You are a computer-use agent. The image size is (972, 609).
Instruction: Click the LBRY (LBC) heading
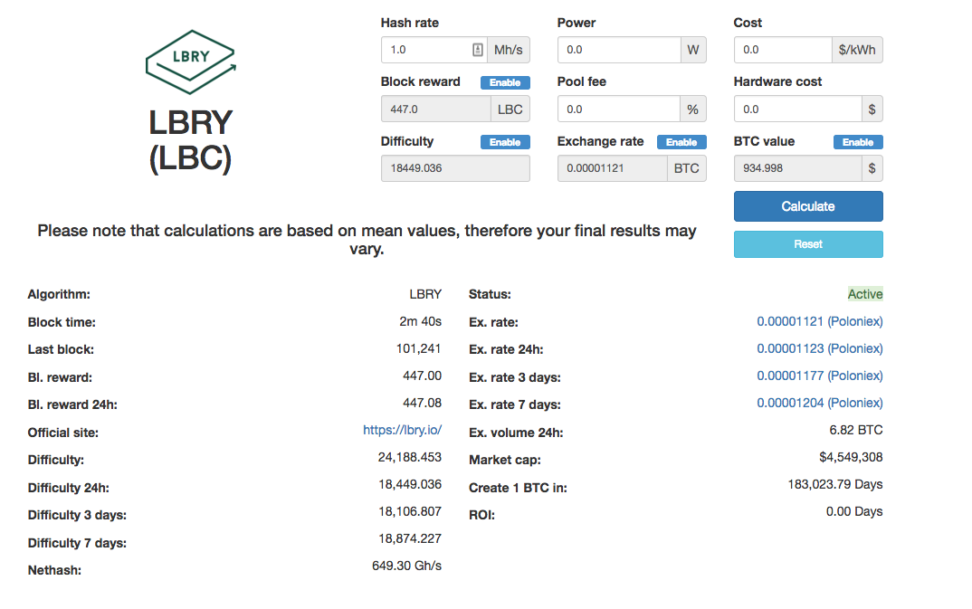190,140
